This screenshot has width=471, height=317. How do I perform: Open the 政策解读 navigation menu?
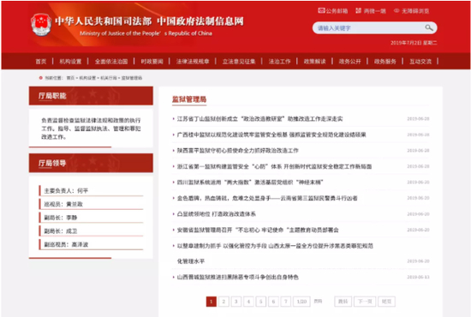click(314, 62)
